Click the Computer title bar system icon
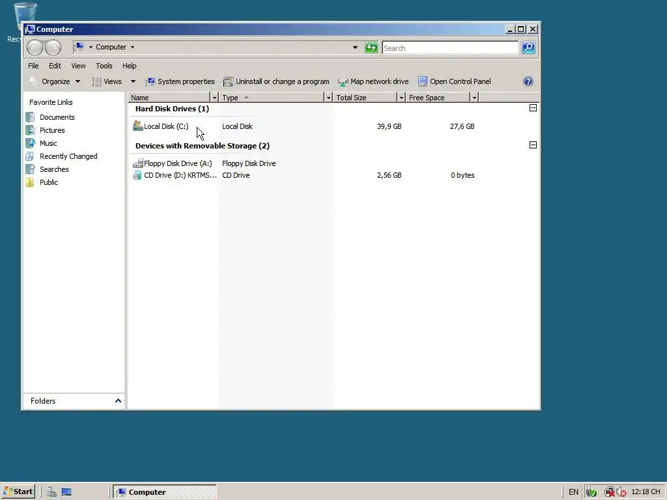This screenshot has height=500, width=667. tap(30, 29)
